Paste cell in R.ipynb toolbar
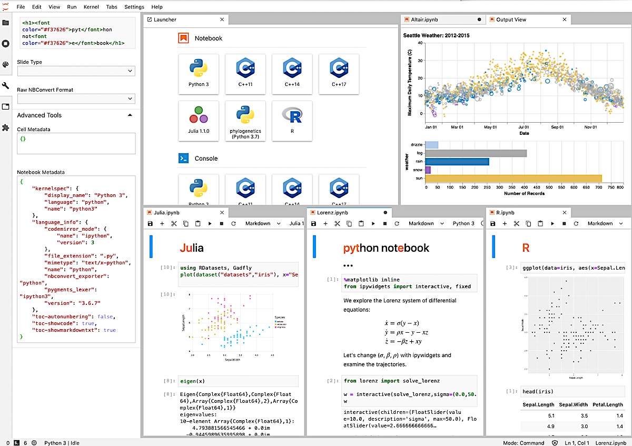Viewport: 632px width, 446px height. (x=540, y=223)
